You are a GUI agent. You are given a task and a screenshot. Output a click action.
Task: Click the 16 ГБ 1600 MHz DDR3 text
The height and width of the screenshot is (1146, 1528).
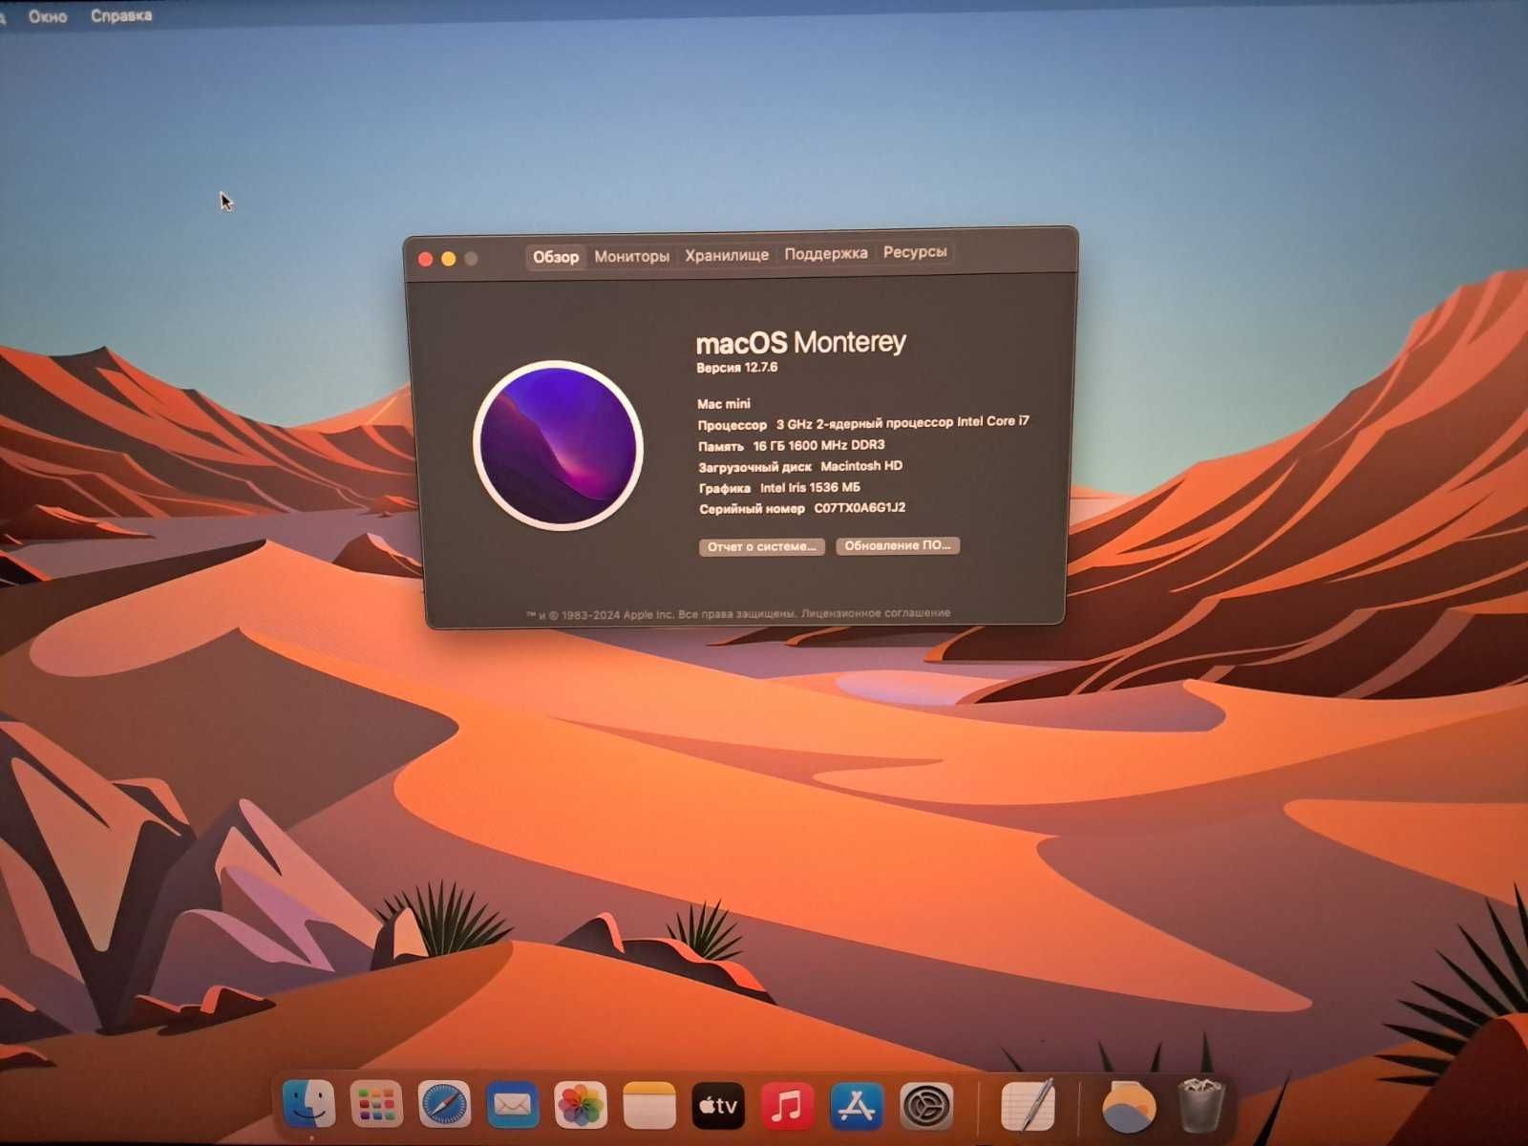tap(818, 445)
